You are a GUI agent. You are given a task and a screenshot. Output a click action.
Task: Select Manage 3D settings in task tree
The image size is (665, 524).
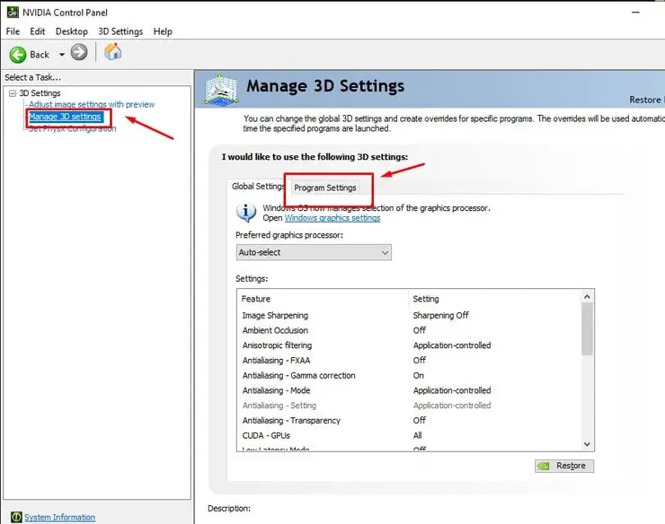coord(65,117)
